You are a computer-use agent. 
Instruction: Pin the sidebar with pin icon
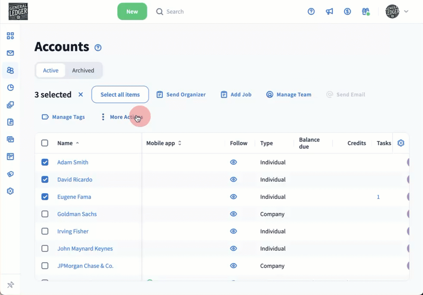[11, 285]
